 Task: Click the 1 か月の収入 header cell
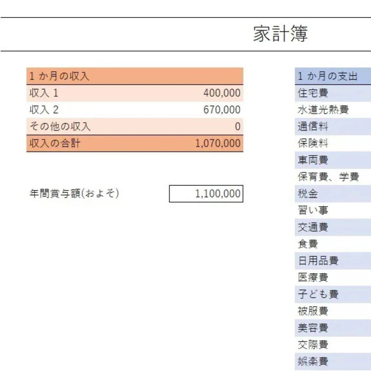click(x=135, y=76)
